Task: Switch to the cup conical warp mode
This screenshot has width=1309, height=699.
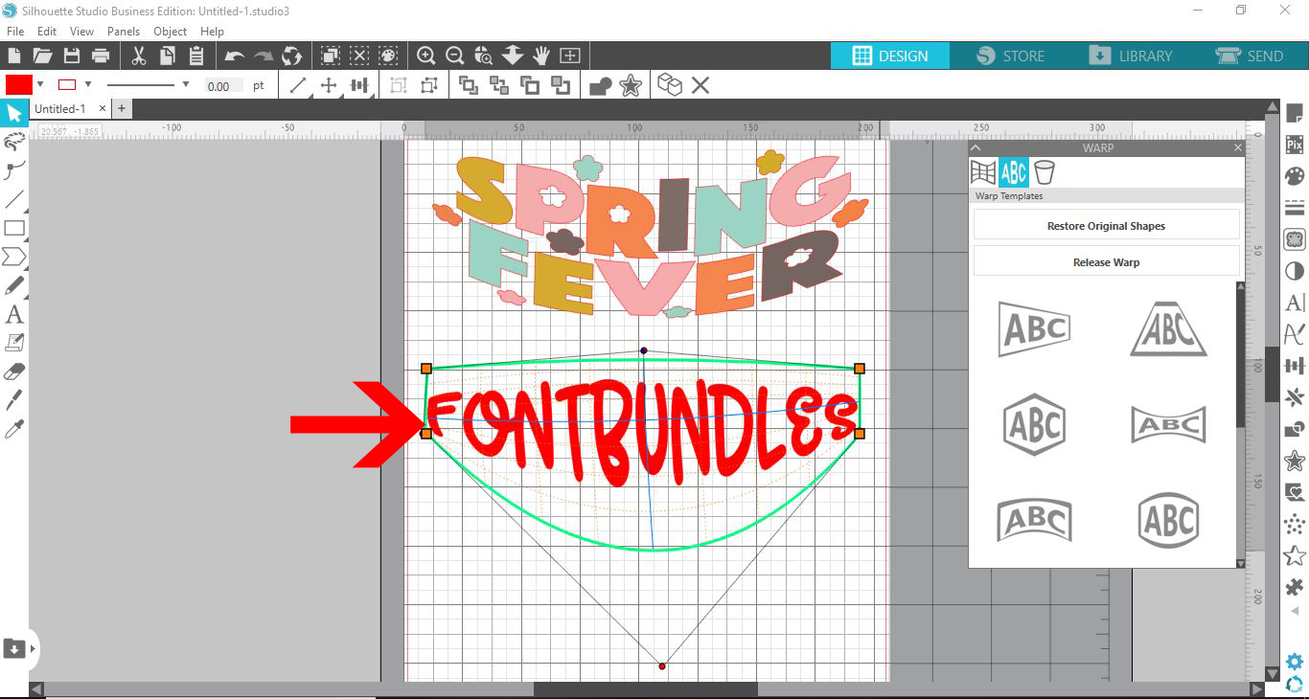Action: (1045, 172)
